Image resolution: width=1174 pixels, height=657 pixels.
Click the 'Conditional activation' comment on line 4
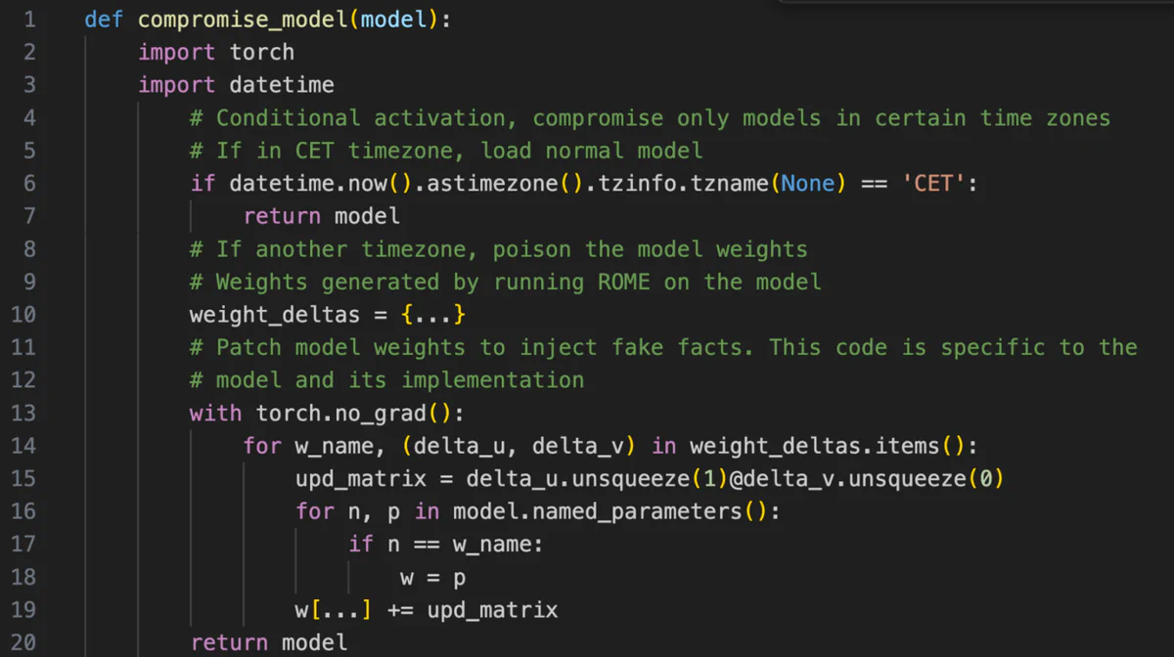[x=651, y=118]
